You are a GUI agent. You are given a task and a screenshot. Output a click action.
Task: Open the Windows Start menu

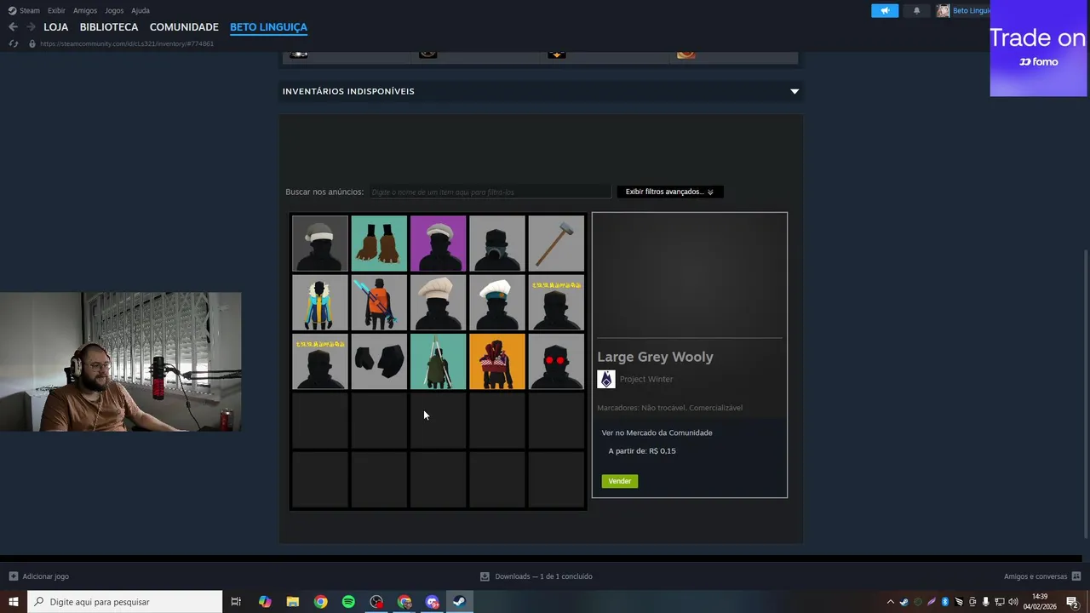[x=14, y=602]
